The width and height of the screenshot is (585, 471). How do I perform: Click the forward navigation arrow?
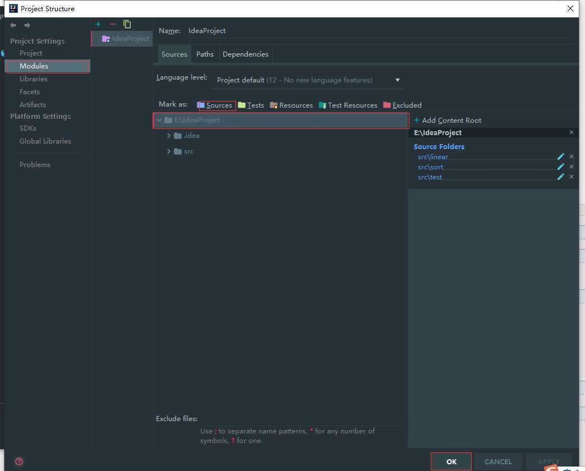tap(27, 25)
